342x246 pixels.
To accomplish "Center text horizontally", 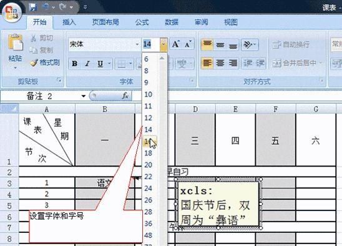I will [x=220, y=63].
